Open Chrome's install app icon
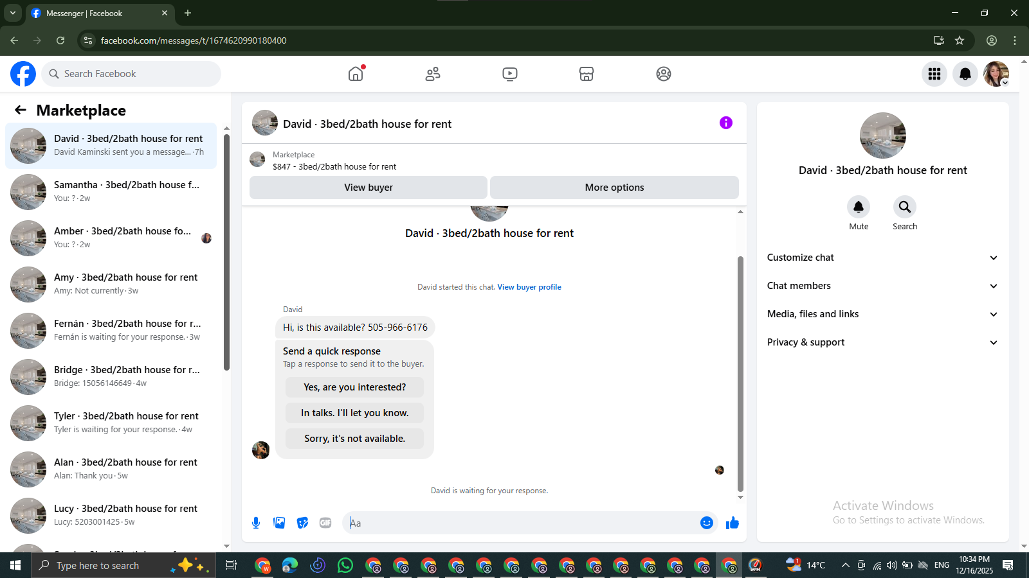 tap(939, 40)
